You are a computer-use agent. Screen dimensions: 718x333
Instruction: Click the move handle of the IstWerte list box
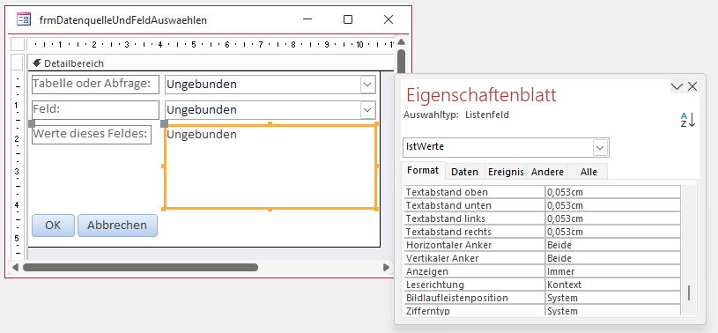point(165,123)
